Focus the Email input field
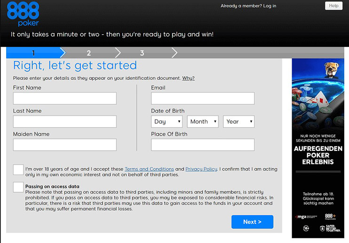This screenshot has width=349, height=243. 203,98
